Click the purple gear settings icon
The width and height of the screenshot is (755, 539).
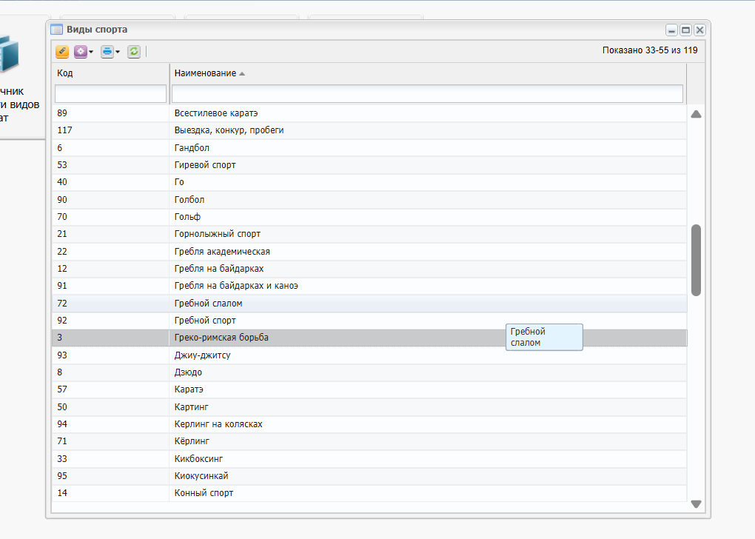[81, 51]
